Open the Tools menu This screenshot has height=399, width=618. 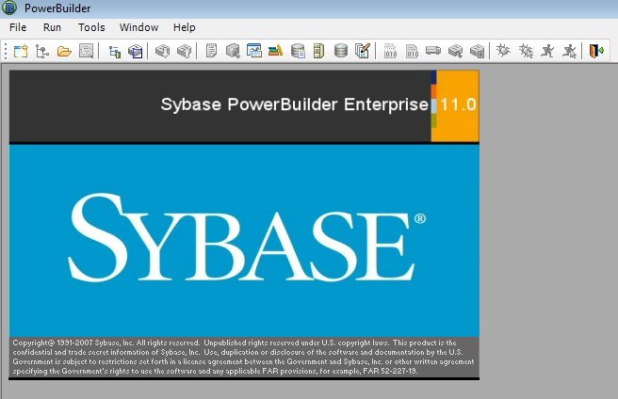pos(91,27)
